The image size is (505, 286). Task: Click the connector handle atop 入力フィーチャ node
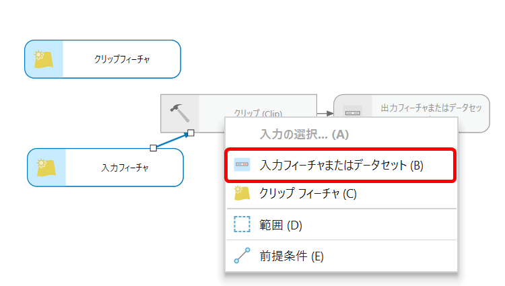[153, 147]
